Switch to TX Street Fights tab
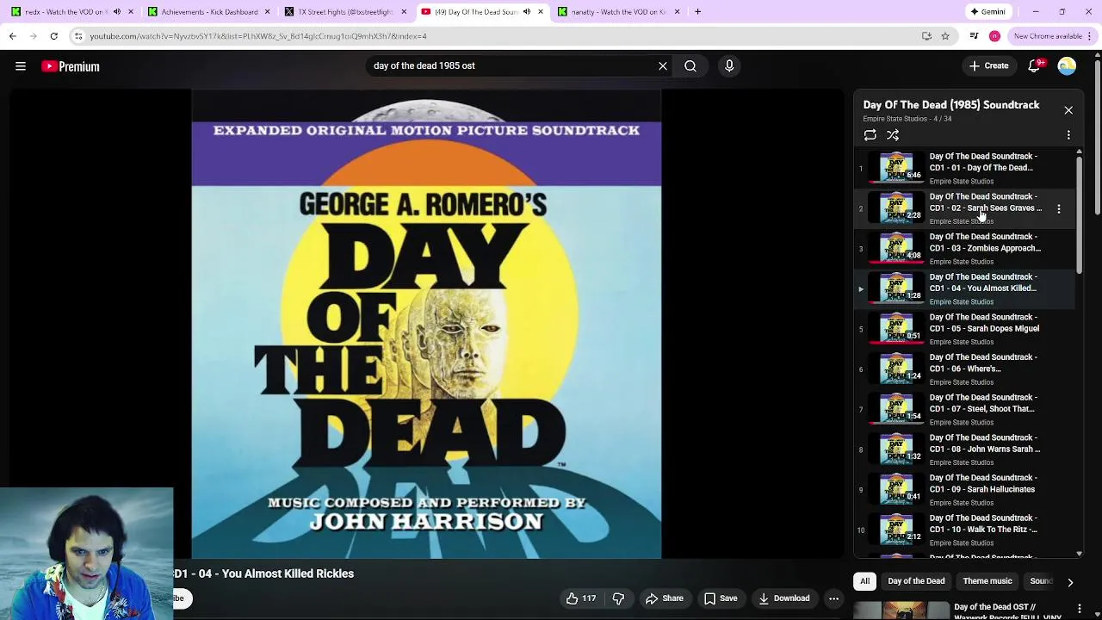This screenshot has width=1102, height=620. coord(344,12)
